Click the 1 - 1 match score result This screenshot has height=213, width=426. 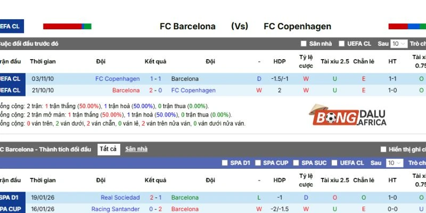155,79
